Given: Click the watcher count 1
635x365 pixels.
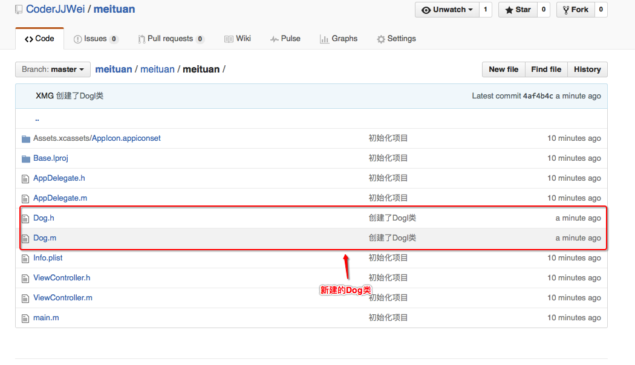Looking at the screenshot, I should click(x=486, y=10).
